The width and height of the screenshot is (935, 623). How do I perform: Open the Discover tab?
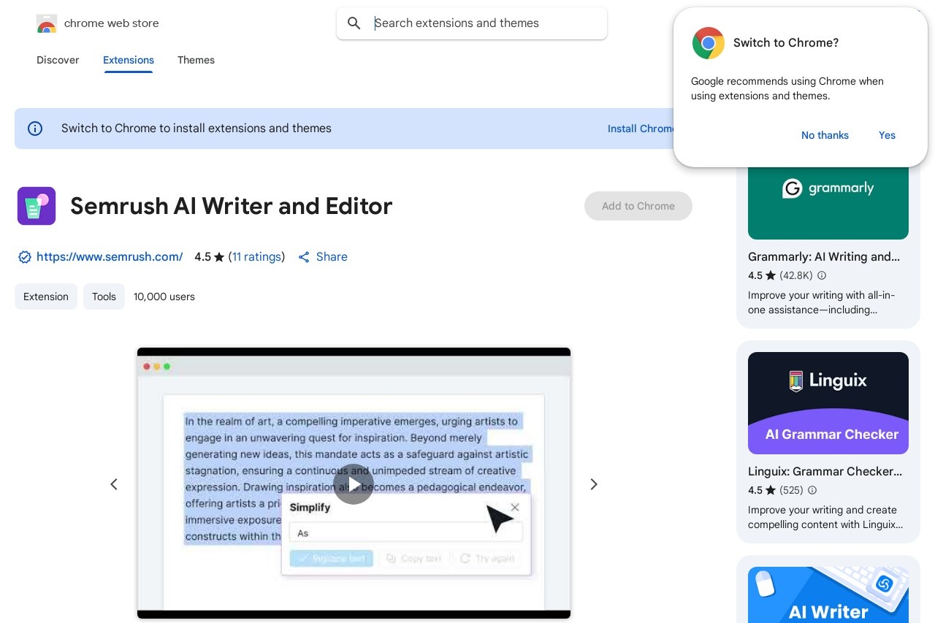click(58, 60)
